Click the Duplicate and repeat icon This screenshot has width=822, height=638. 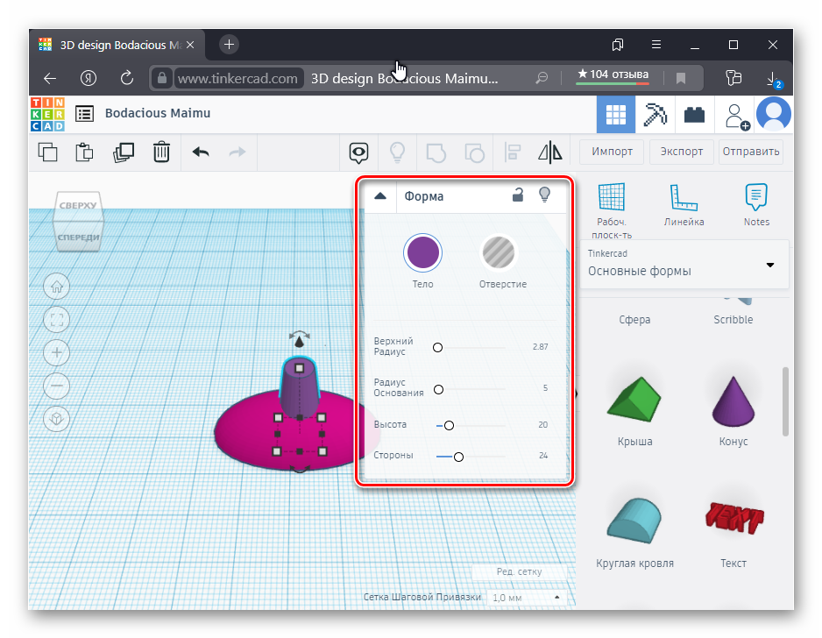pos(123,152)
